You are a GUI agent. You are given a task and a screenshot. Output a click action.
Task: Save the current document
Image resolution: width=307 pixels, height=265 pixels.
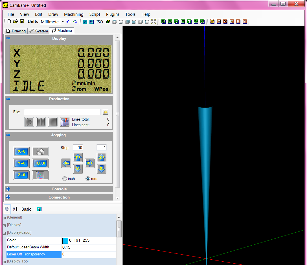(x=22, y=21)
